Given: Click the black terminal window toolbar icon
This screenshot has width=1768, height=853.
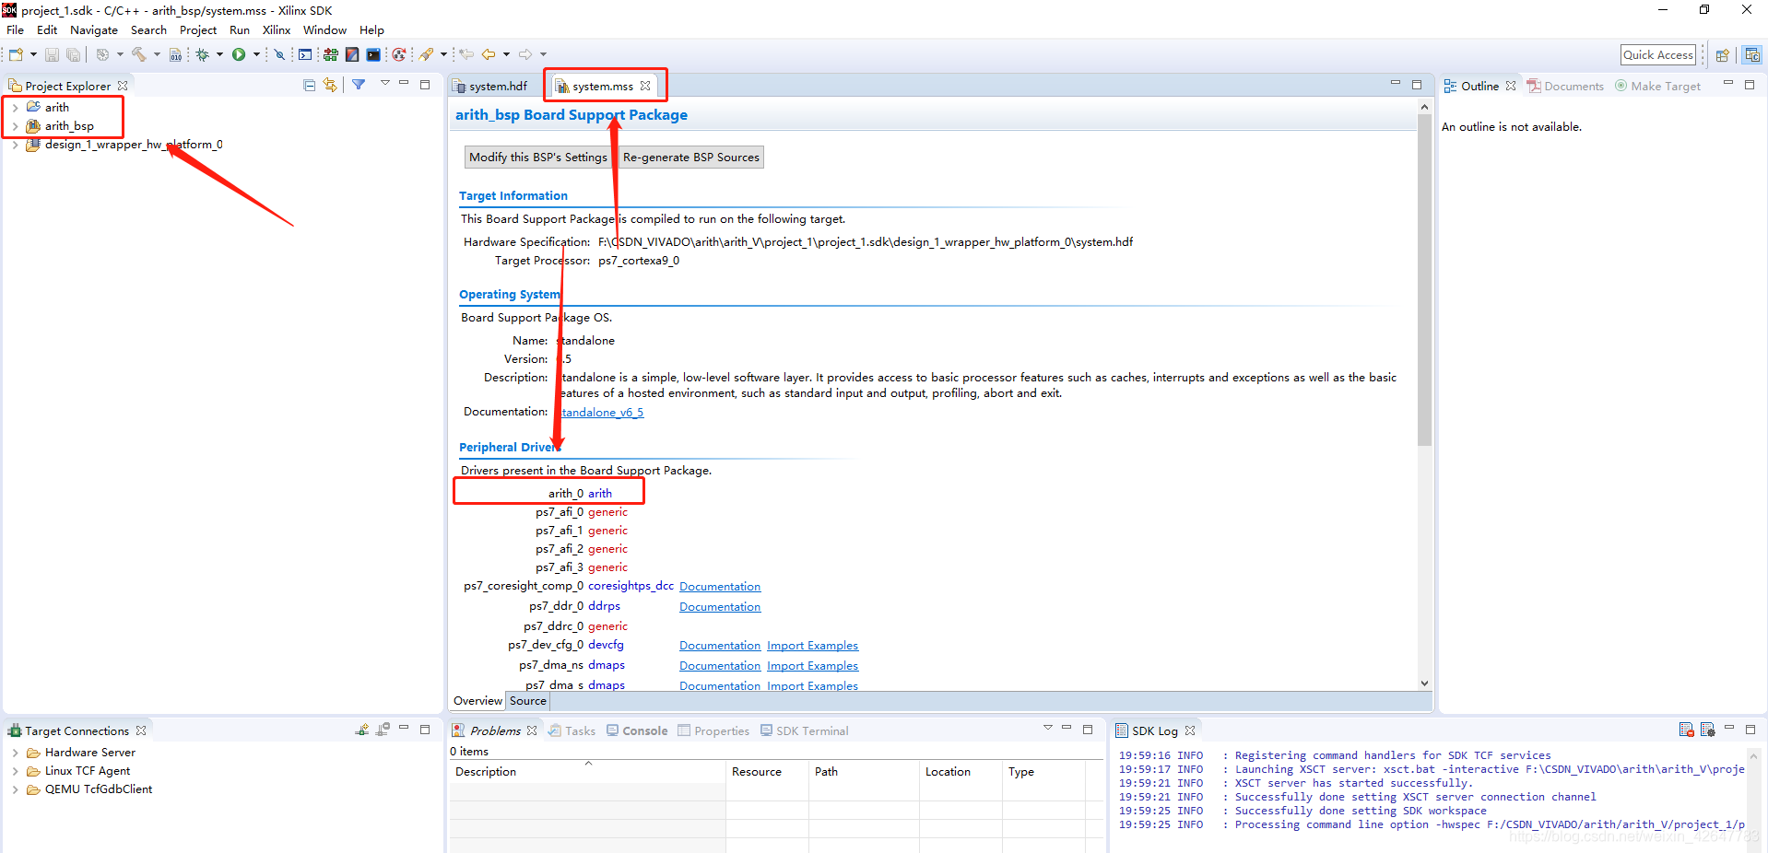Looking at the screenshot, I should pos(373,54).
